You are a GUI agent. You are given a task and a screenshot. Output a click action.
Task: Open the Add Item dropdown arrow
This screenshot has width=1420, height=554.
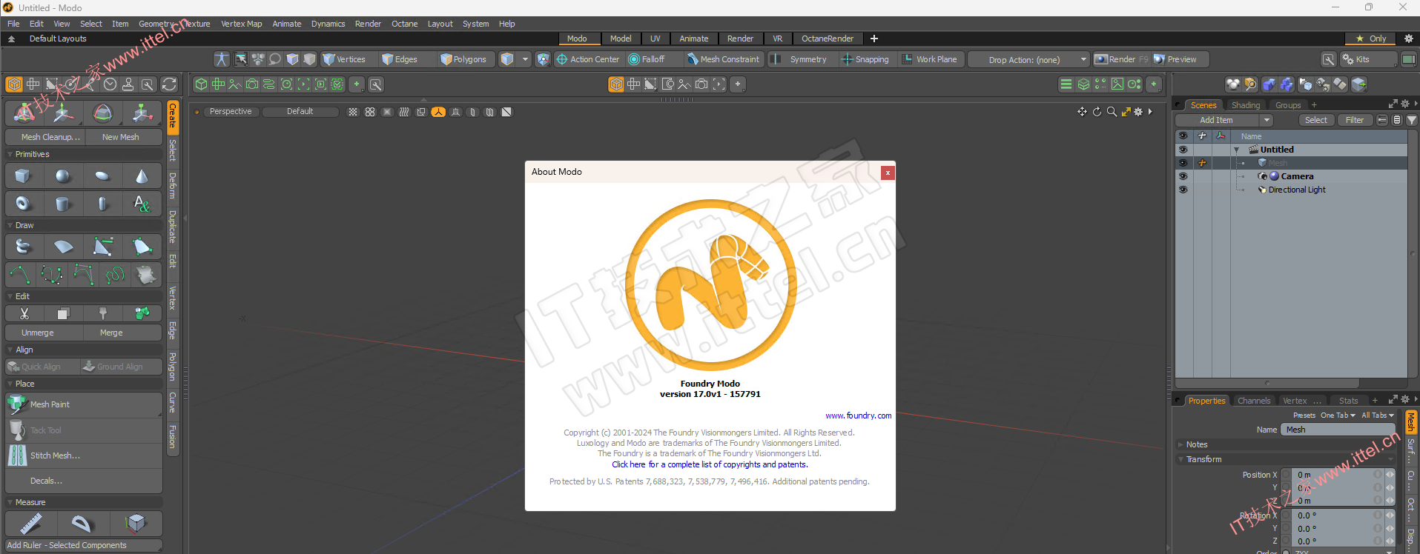pos(1267,120)
